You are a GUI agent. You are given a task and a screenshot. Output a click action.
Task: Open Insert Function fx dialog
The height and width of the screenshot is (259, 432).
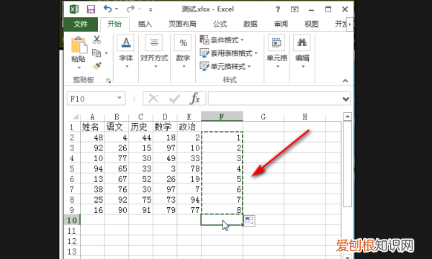(x=195, y=99)
